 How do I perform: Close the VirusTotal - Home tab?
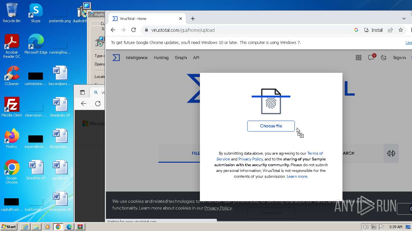click(x=181, y=19)
